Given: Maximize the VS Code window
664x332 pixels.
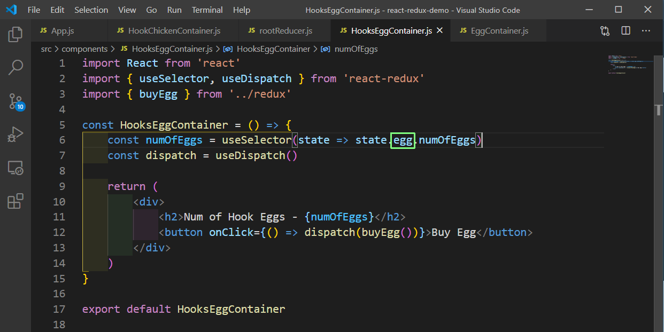Looking at the screenshot, I should 618,10.
